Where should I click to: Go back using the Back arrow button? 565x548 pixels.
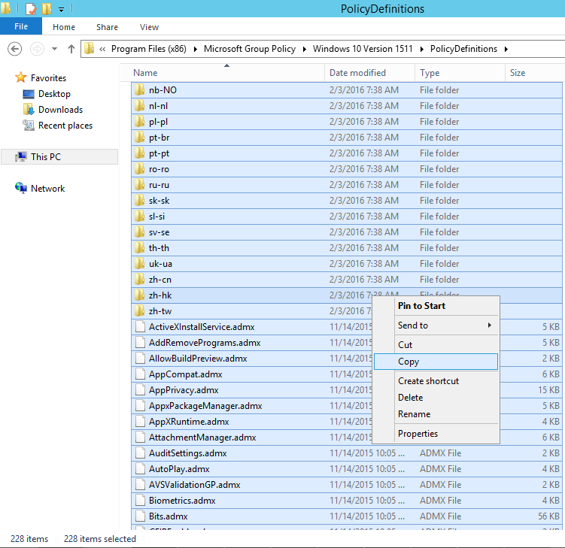tap(15, 49)
